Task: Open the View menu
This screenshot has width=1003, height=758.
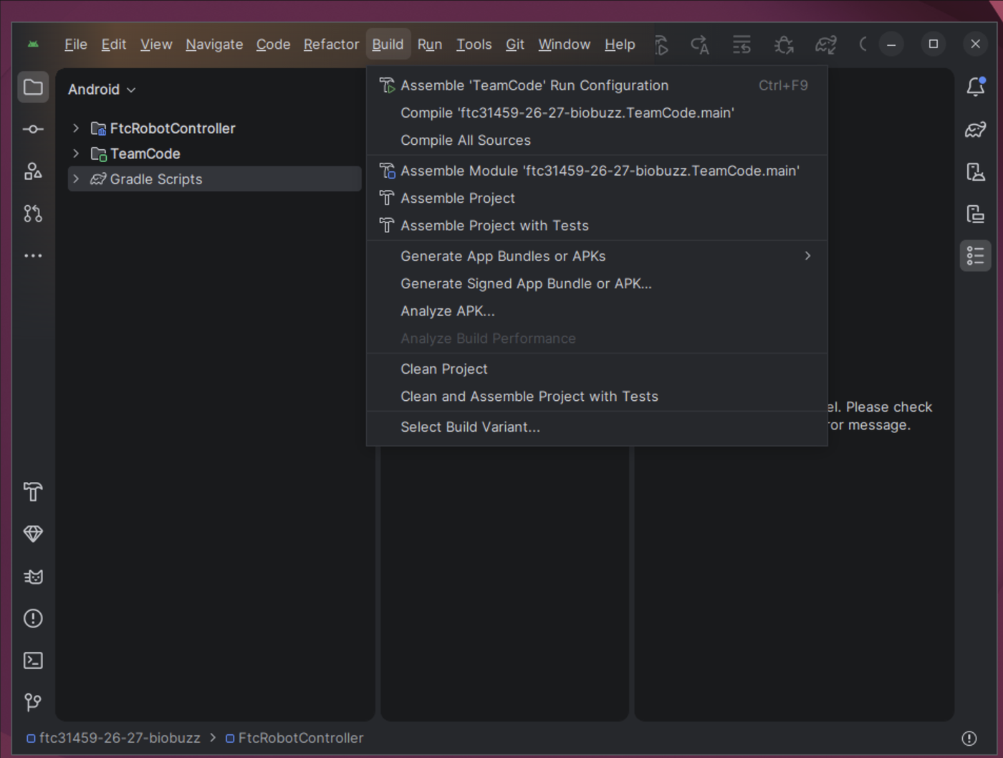Action: (156, 44)
